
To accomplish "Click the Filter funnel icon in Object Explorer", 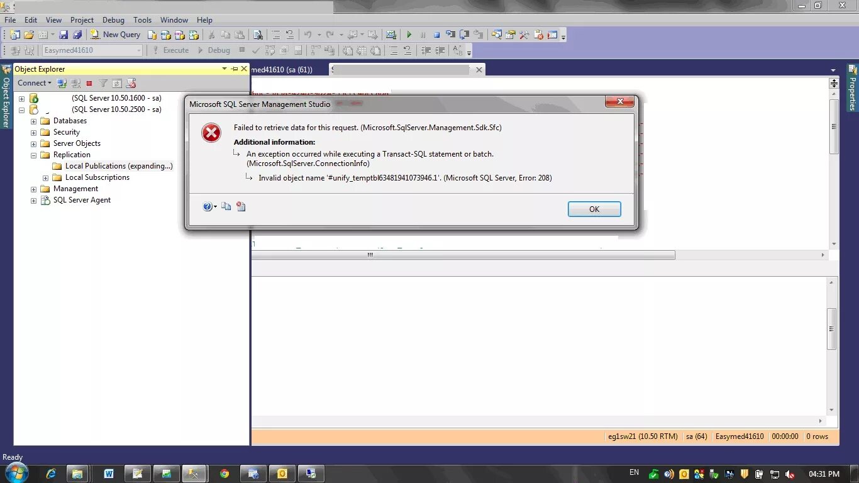I will (x=103, y=83).
